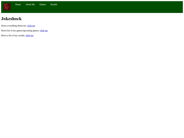Open 'click me' link for socials list
The height and width of the screenshot is (138, 184).
click(29, 35)
